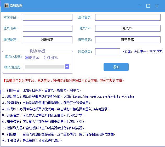
Task: Click tip line 8 about 对应端口
Action: pyautogui.click(x=59, y=134)
